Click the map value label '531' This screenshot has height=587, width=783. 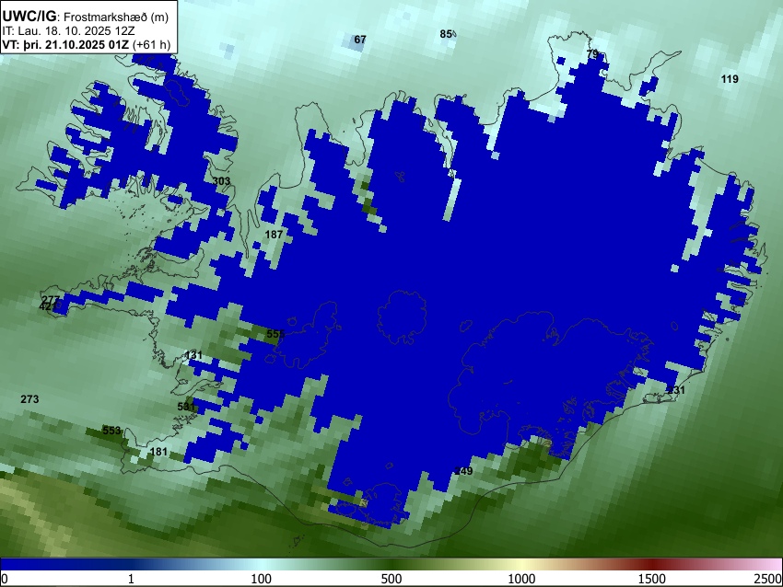click(x=186, y=407)
